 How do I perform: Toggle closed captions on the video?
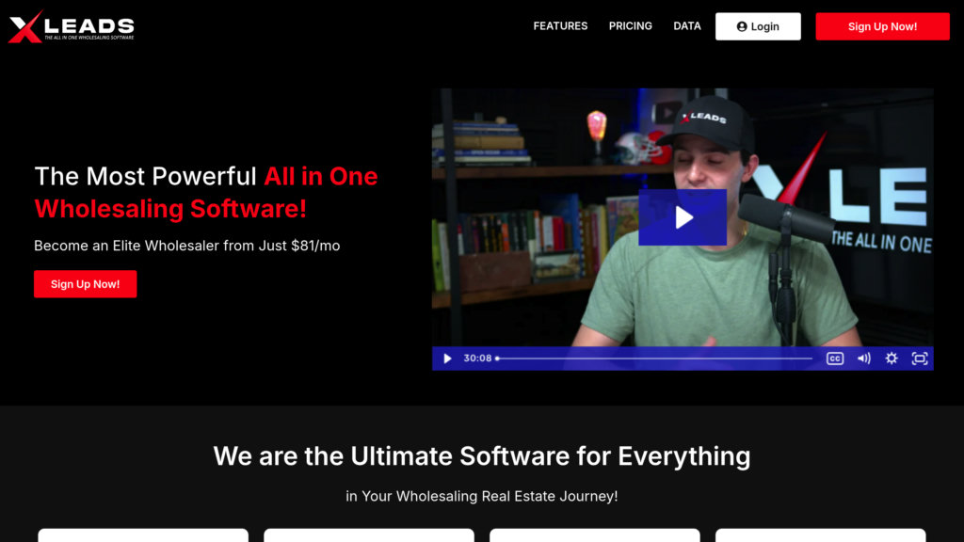pyautogui.click(x=835, y=359)
